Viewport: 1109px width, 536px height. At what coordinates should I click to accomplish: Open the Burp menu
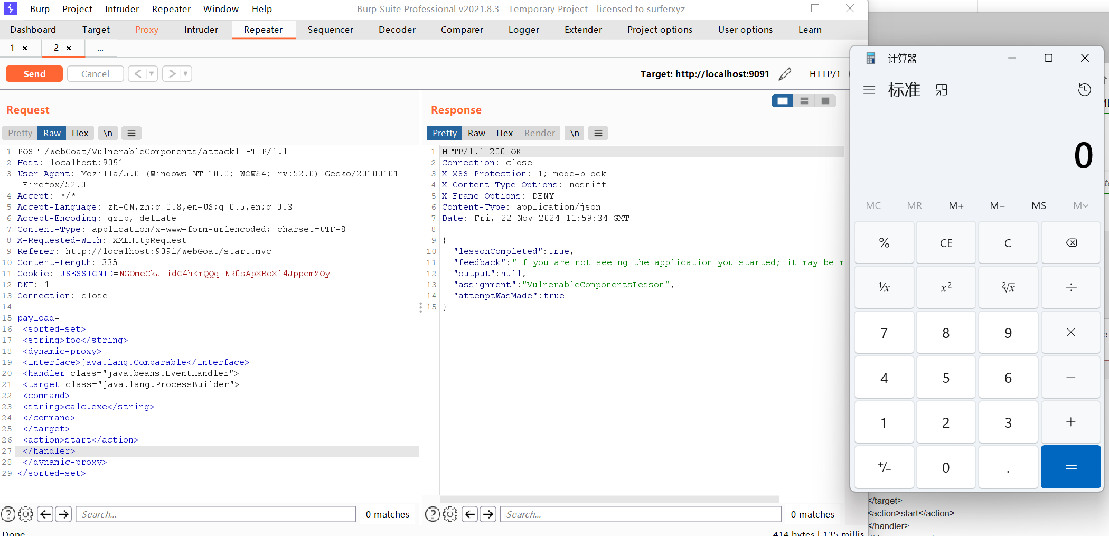(40, 9)
